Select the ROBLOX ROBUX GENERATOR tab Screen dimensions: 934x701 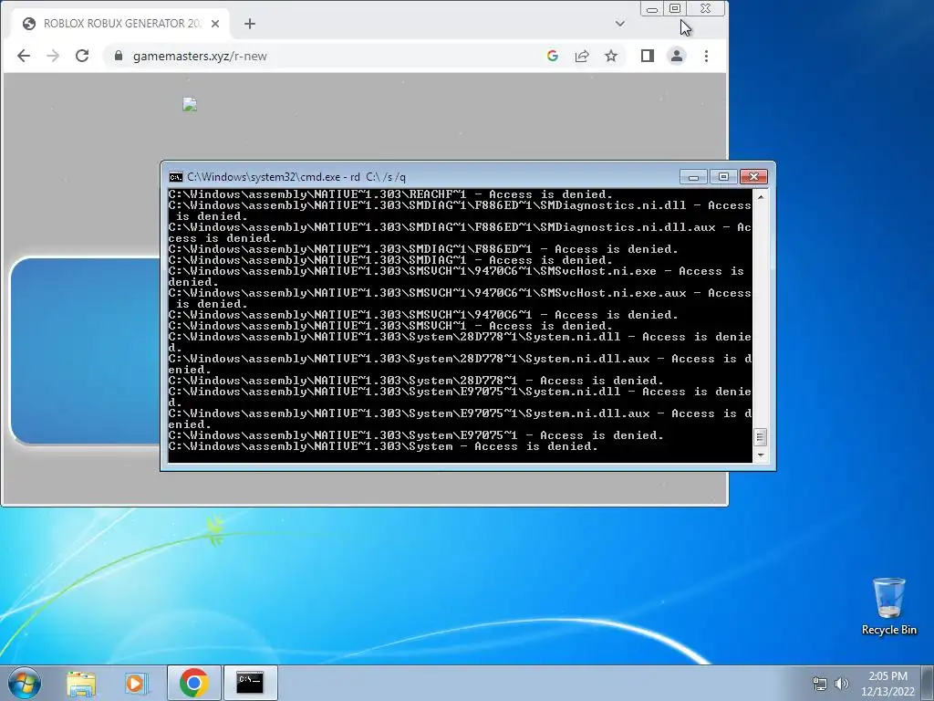[x=121, y=24]
